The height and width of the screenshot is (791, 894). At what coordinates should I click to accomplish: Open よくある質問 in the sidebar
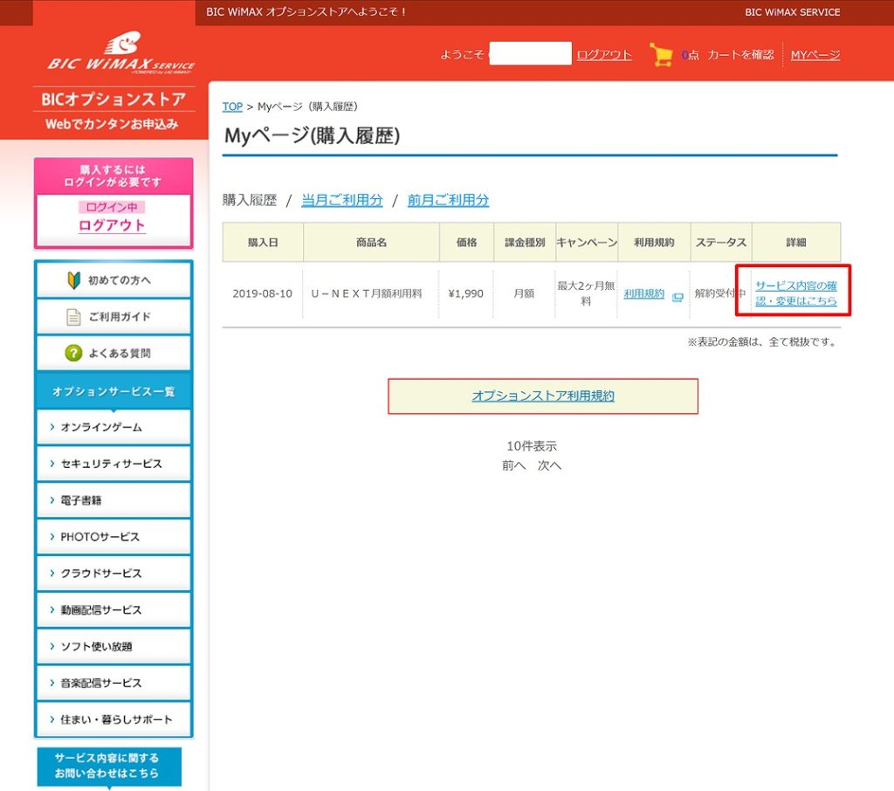(x=113, y=353)
